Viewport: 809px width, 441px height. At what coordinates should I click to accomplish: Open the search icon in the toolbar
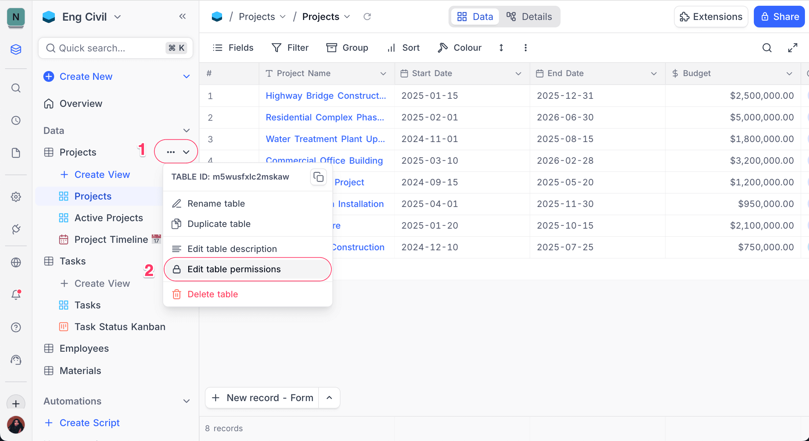767,48
